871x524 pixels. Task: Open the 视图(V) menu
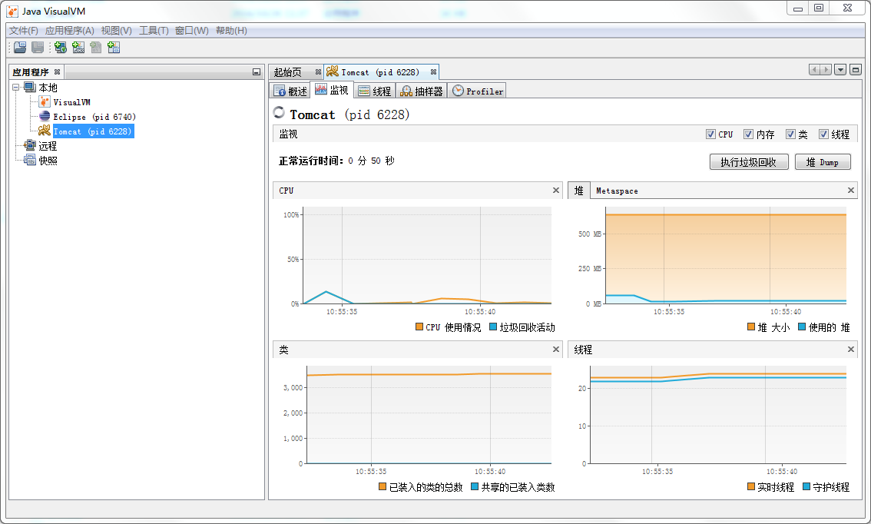(116, 31)
